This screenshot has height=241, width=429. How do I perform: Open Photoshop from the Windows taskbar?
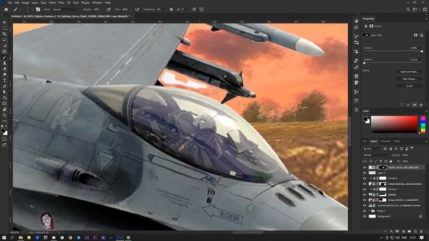click(x=120, y=238)
